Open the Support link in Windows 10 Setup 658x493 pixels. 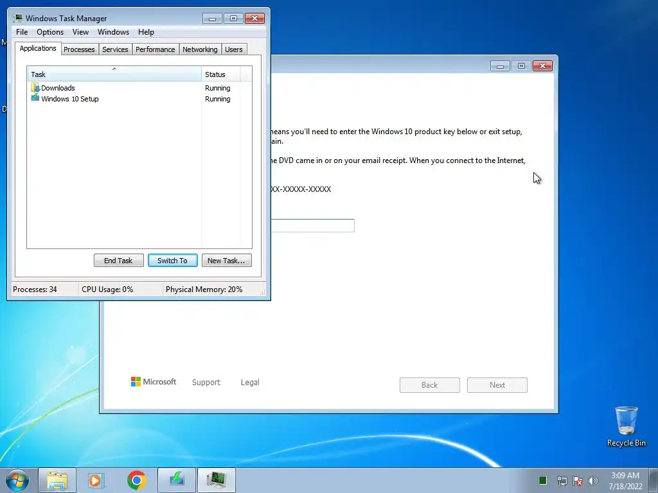pyautogui.click(x=206, y=383)
